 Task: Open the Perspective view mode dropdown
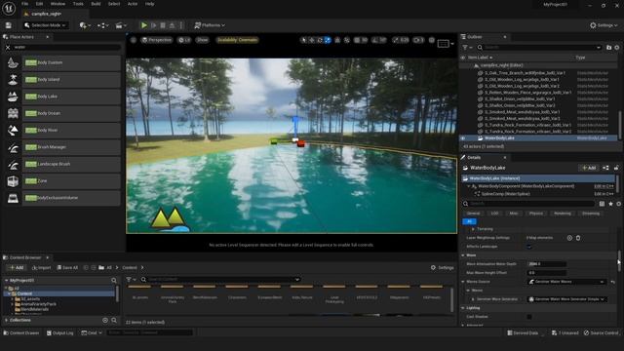click(x=157, y=40)
